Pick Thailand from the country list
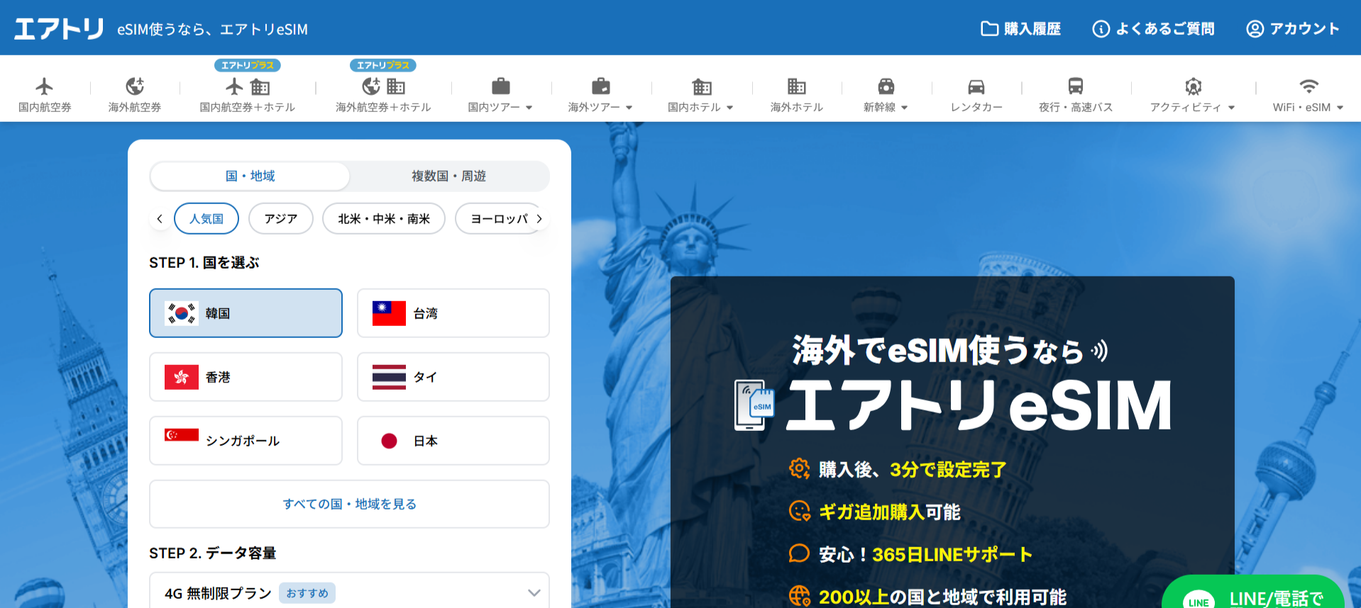The width and height of the screenshot is (1361, 608). [453, 377]
